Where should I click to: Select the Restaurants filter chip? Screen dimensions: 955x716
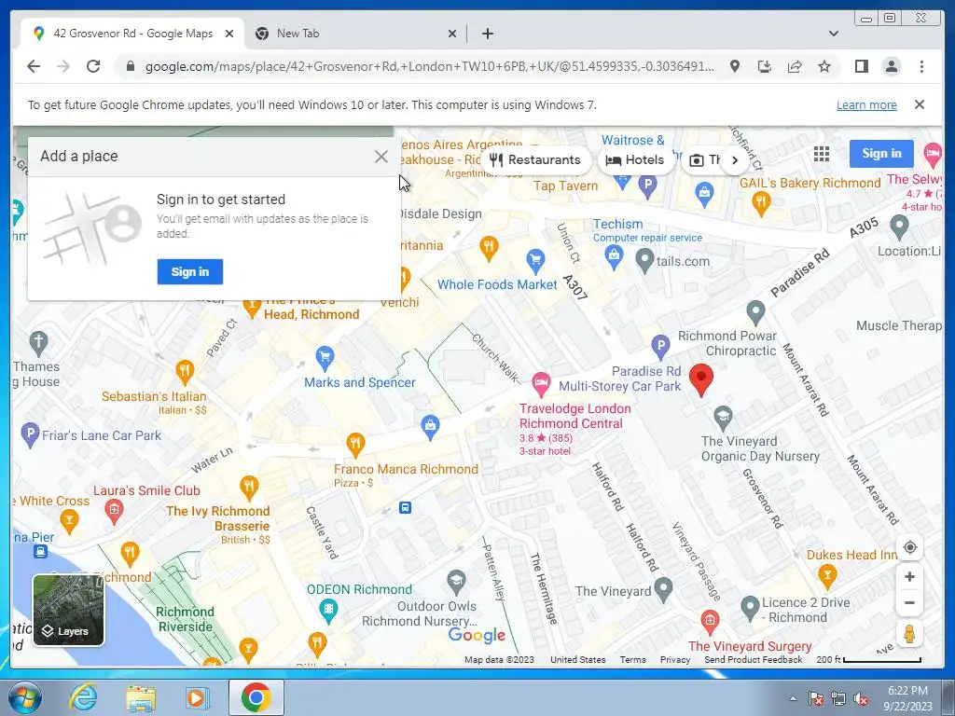(535, 160)
